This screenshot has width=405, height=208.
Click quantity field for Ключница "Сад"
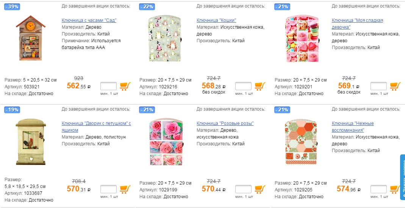point(108,86)
